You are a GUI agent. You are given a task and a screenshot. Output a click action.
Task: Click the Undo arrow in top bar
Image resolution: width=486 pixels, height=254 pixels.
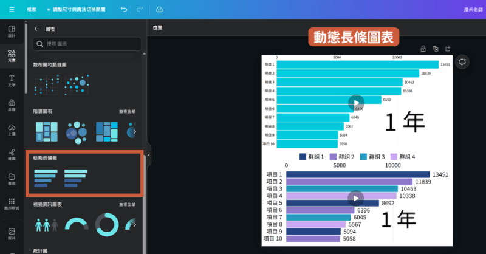point(124,10)
